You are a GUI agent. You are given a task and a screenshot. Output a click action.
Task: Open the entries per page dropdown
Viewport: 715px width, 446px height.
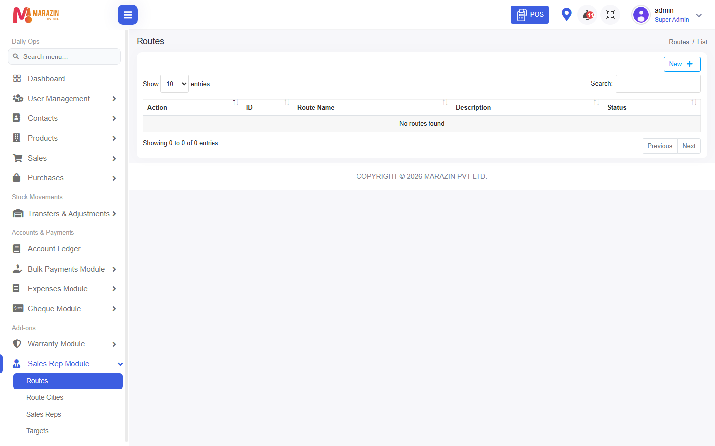click(175, 84)
